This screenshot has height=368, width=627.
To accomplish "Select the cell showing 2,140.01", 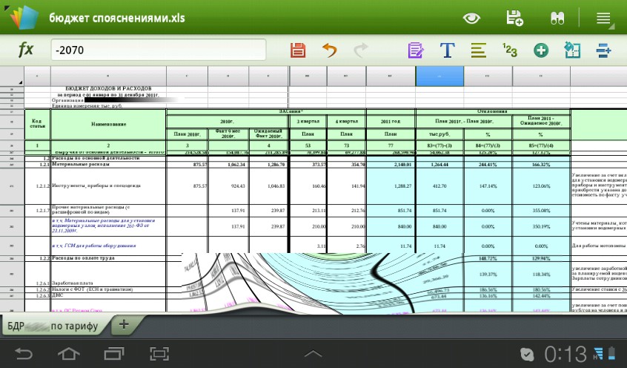I will [x=391, y=165].
